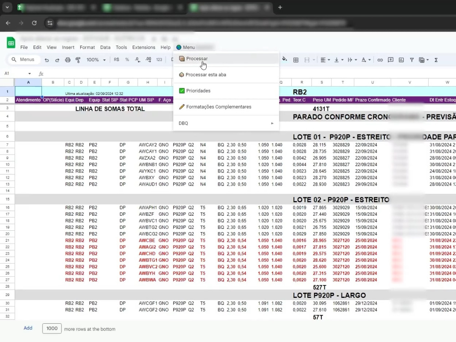Undo the last action
This screenshot has width=456, height=342.
47,60
